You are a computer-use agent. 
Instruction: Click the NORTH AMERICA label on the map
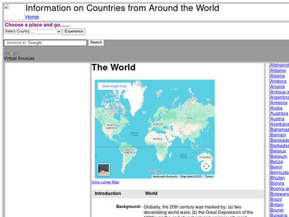click(x=112, y=127)
